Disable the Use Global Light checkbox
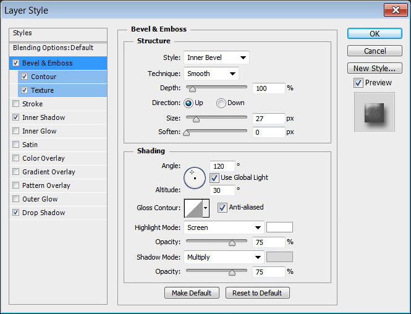The height and width of the screenshot is (314, 411). click(214, 178)
